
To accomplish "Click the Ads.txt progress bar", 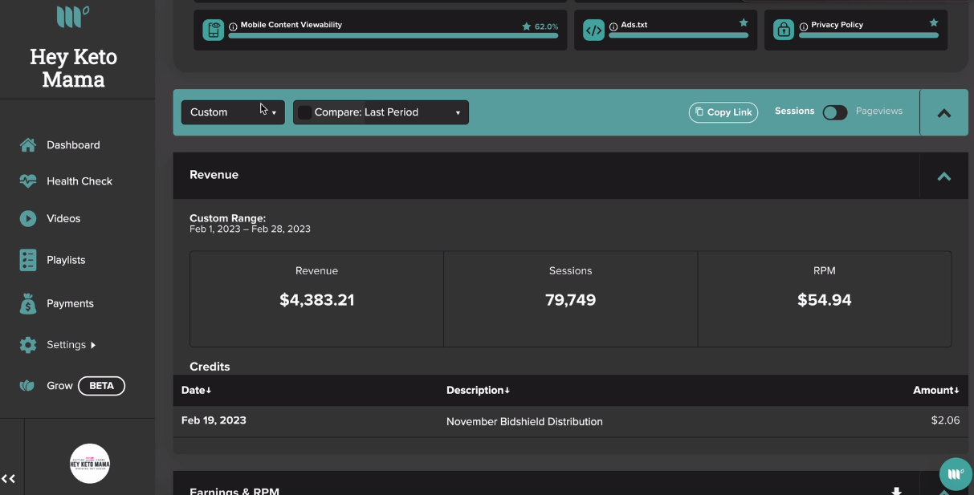I will pos(679,35).
